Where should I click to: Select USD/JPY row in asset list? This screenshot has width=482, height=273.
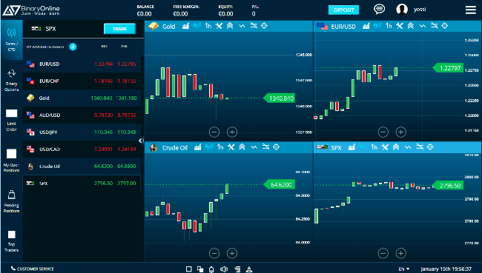(82, 132)
